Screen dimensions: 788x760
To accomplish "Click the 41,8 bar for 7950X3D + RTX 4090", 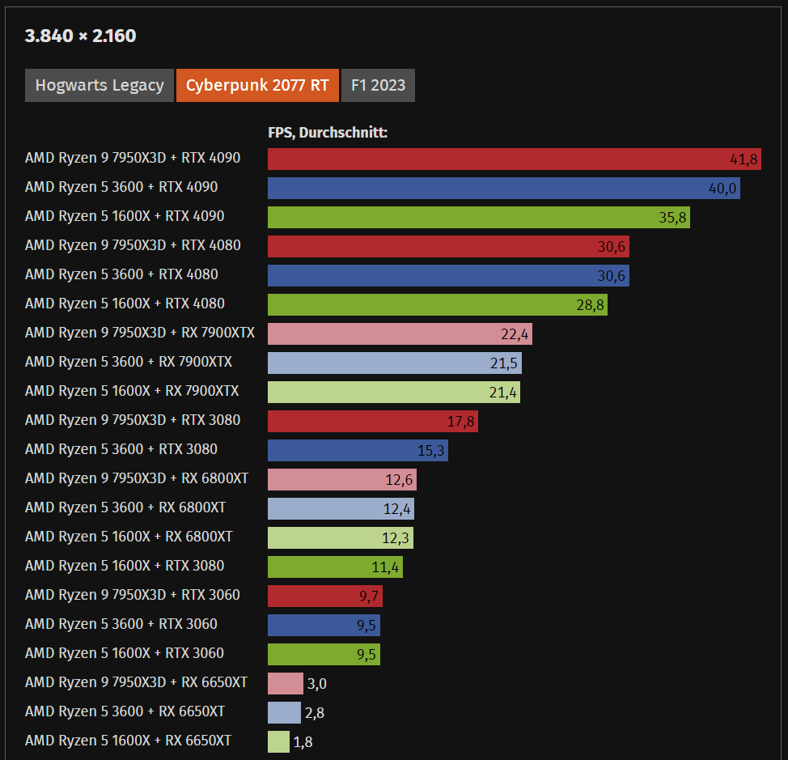I will [514, 159].
